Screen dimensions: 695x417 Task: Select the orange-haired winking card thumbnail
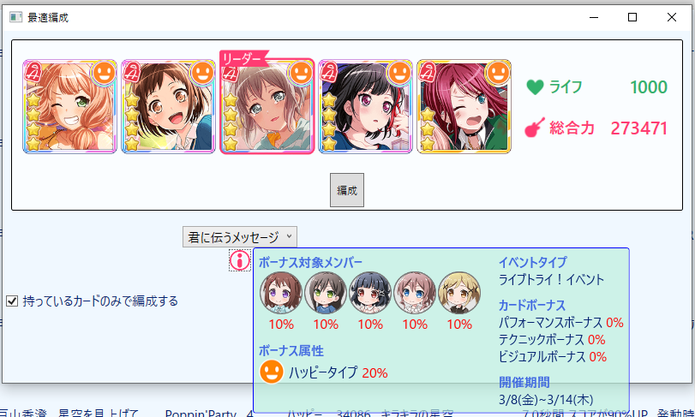pos(69,106)
